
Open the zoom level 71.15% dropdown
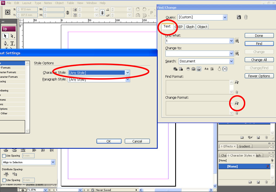pyautogui.click(x=45, y=190)
